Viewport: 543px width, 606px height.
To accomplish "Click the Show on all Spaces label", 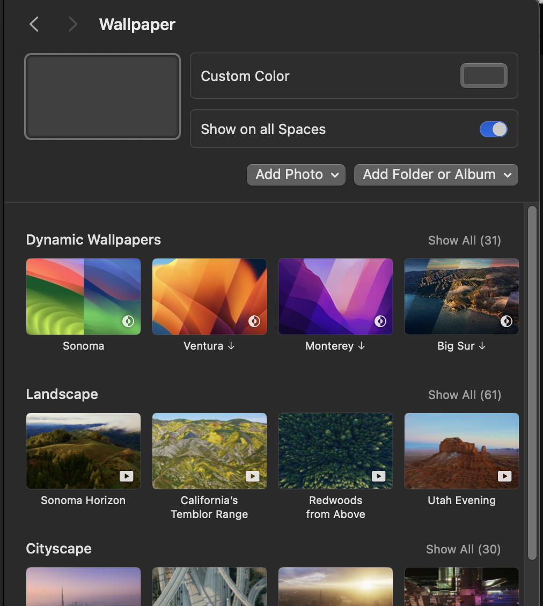I will (263, 129).
